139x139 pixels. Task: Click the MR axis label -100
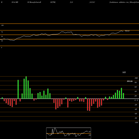pos(136,123)
